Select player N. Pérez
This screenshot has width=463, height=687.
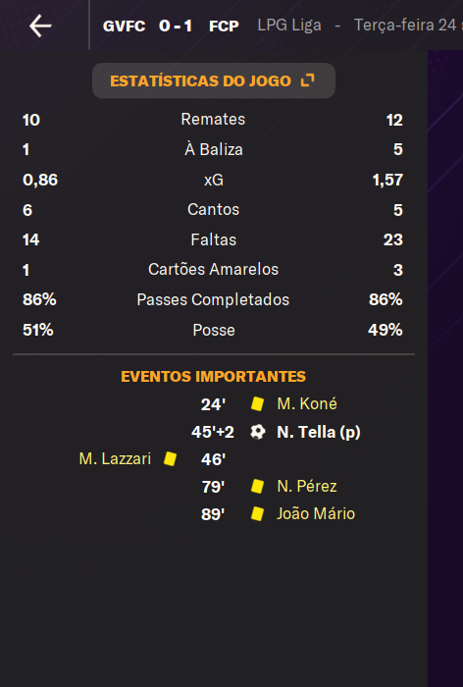(x=307, y=486)
